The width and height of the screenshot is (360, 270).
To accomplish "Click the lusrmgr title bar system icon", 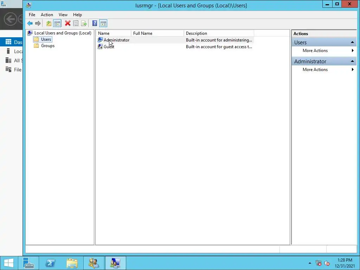I will [29, 5].
